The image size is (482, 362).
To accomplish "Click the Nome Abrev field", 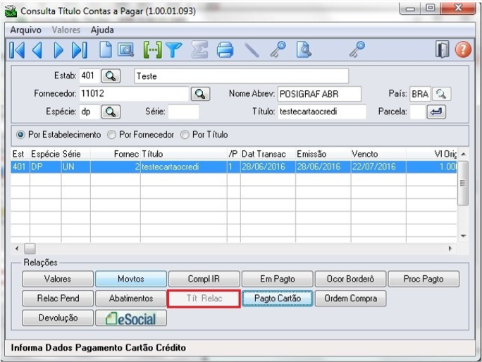I will (x=319, y=94).
